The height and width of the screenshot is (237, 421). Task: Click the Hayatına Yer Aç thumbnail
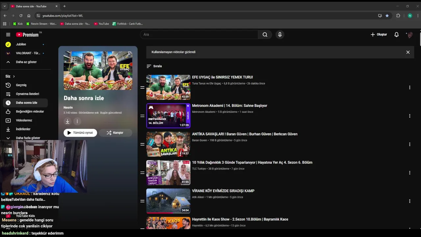point(168,172)
